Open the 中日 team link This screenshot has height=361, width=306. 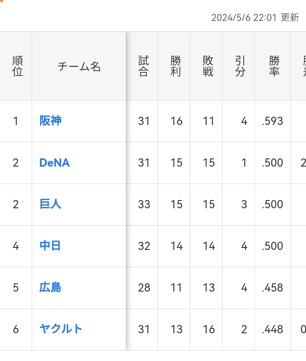[50, 246]
